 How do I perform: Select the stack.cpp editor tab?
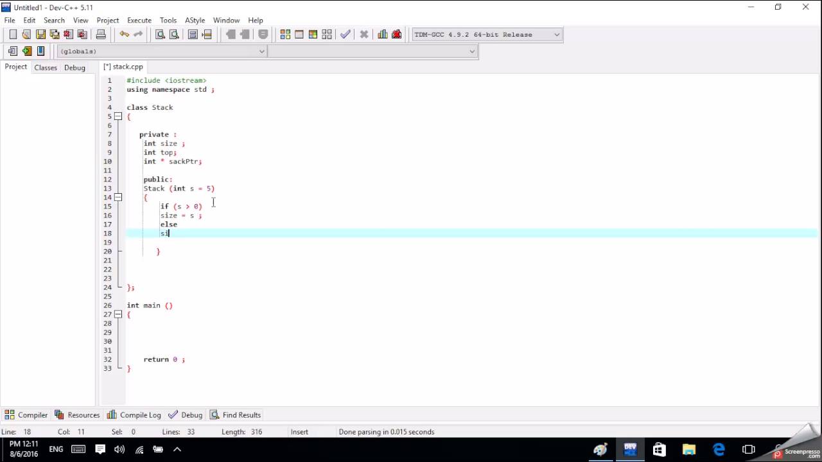[x=123, y=67]
